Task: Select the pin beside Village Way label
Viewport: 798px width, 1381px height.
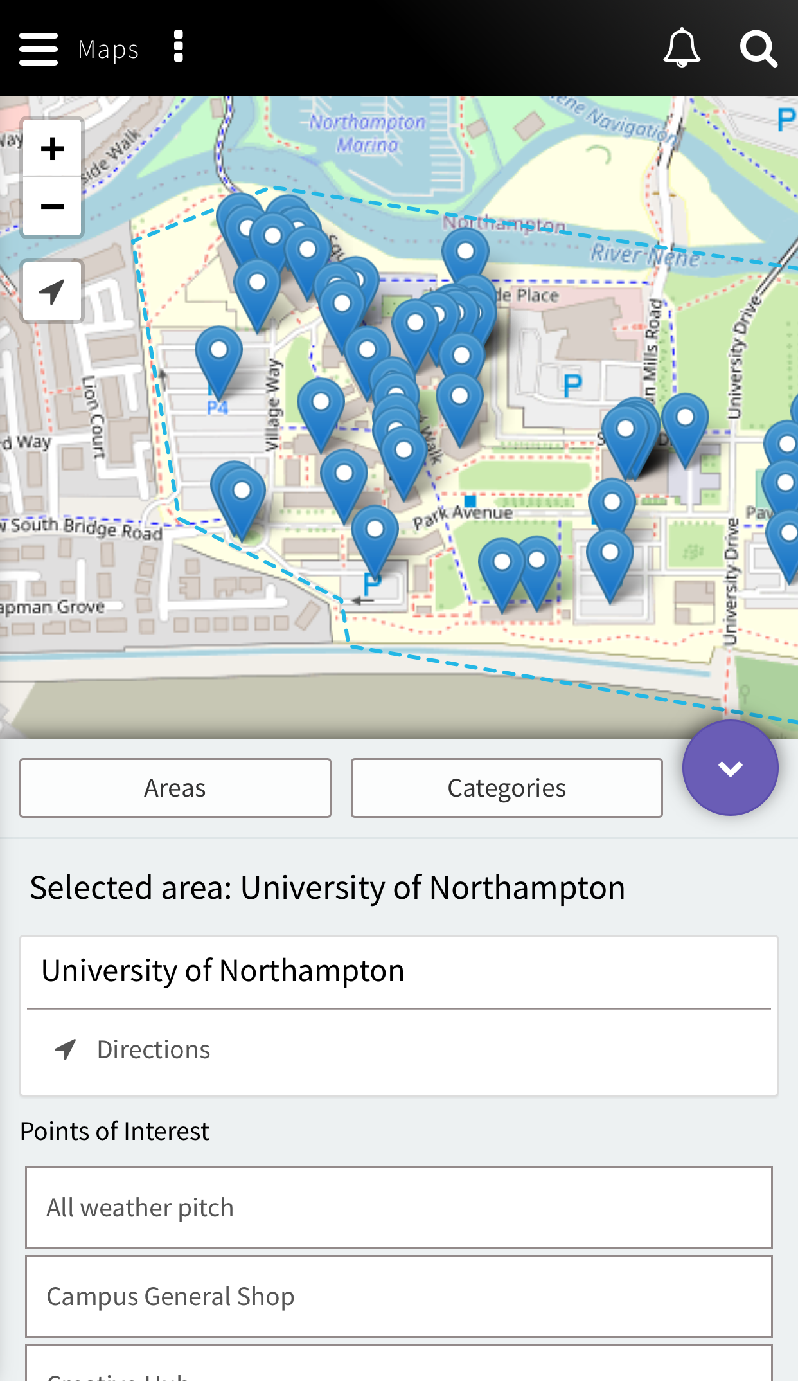Action: click(321, 415)
